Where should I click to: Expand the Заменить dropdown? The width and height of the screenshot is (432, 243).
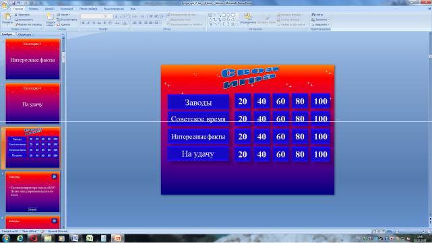click(320, 20)
